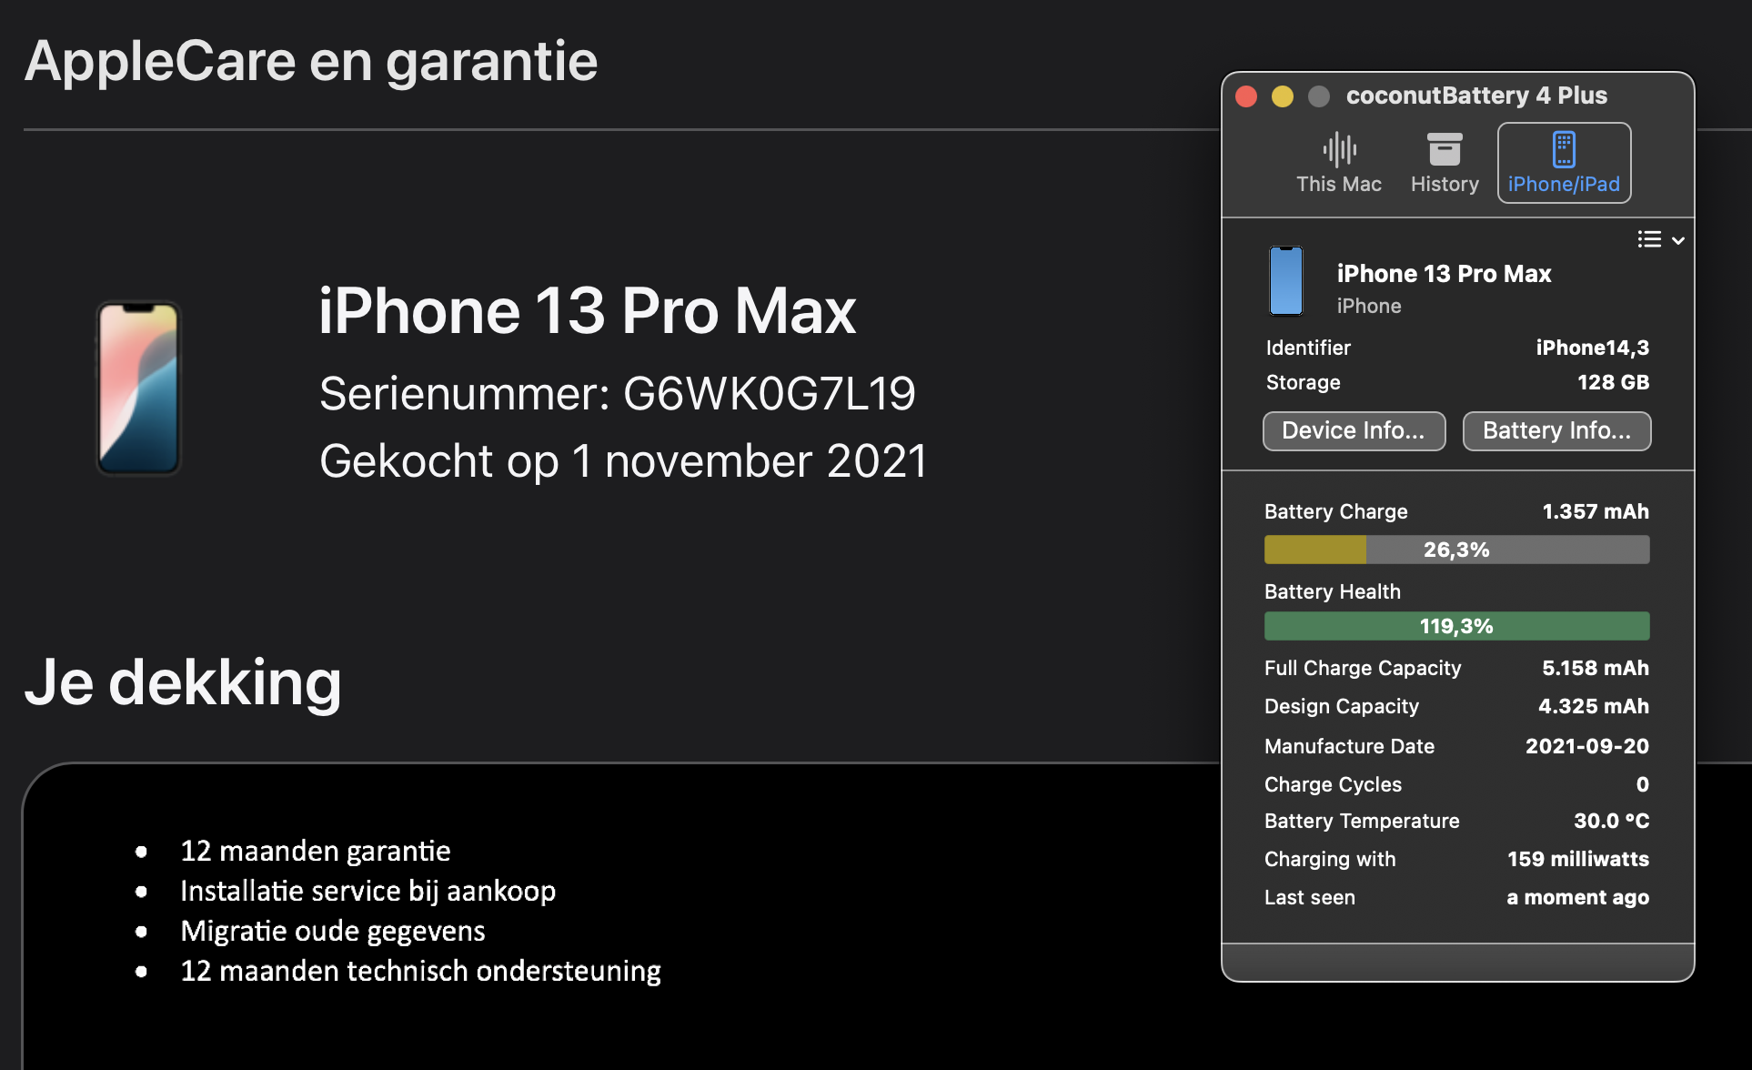
Task: Select the iPhone/iPad device icon
Action: 1563,149
